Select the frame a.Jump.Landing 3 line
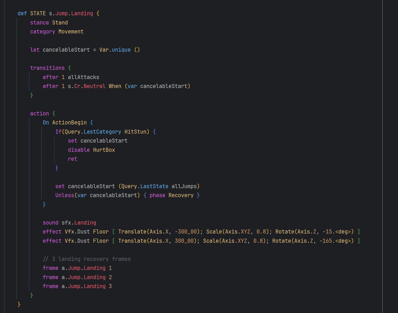The height and width of the screenshot is (313, 398). tap(77, 286)
